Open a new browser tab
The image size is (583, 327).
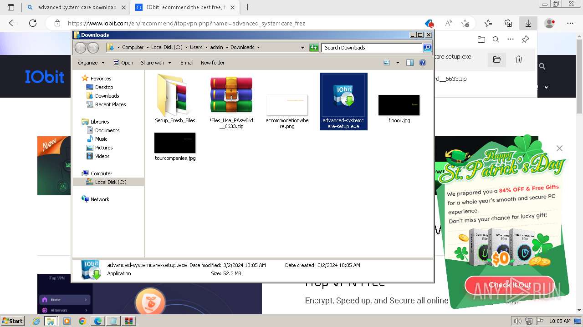pyautogui.click(x=248, y=7)
